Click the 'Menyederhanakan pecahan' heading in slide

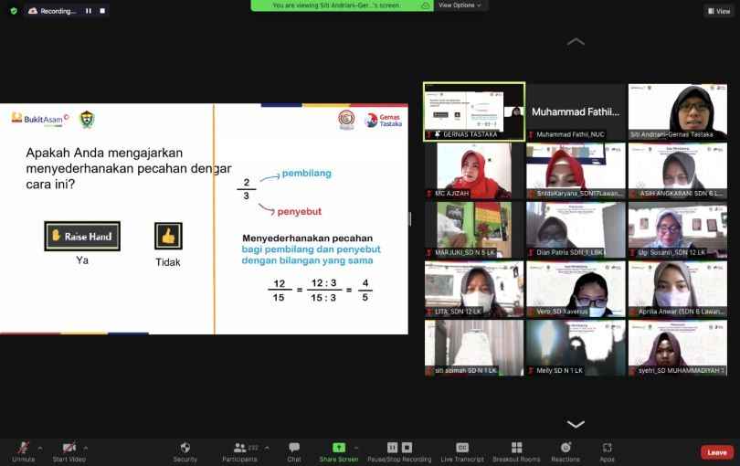(x=307, y=238)
